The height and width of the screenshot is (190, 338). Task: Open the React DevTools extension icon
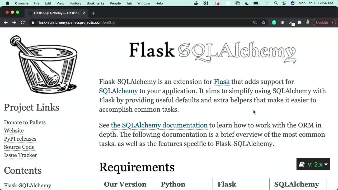(282, 22)
